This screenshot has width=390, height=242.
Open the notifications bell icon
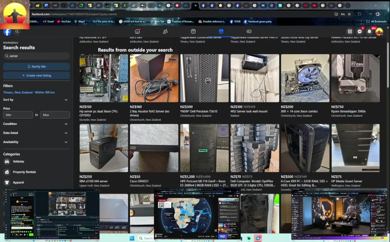pos(369,32)
